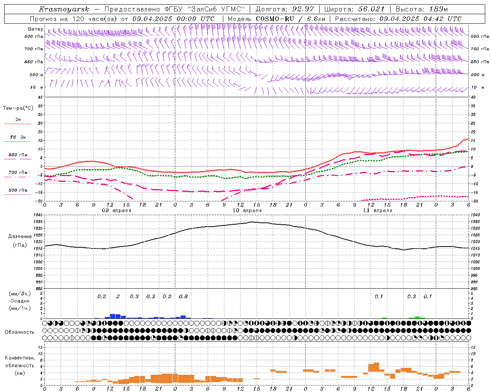Click the "Давление" pressure panel label
Image resolution: width=491 pixels, height=392 pixels.
click(x=20, y=237)
